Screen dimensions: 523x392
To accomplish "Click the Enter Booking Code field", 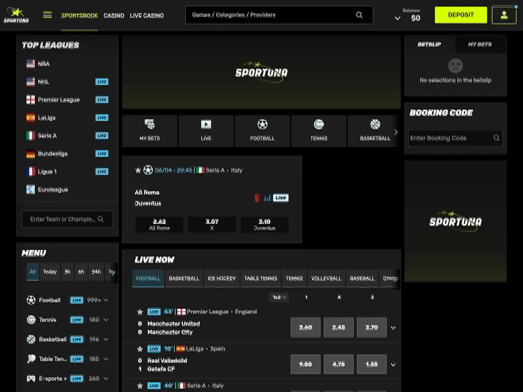I will [449, 138].
